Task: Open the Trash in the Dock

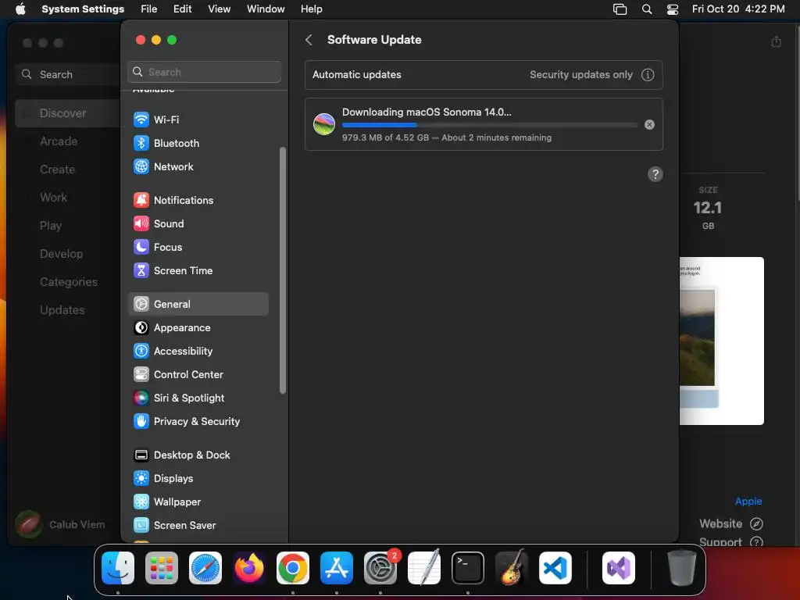Action: coord(681,568)
